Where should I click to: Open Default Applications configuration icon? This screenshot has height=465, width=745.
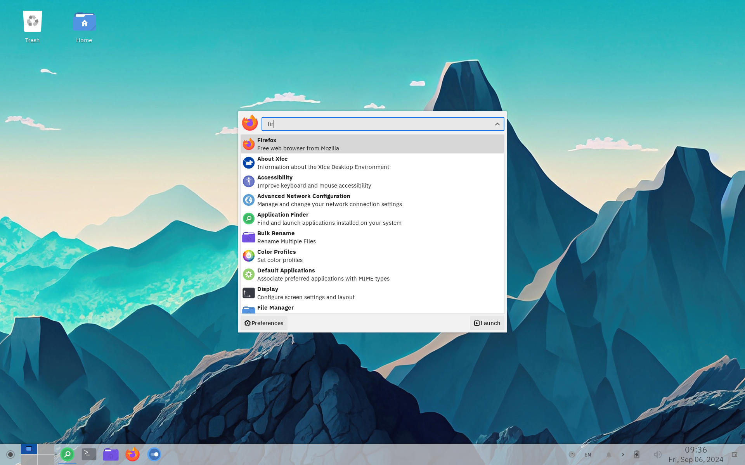[248, 274]
